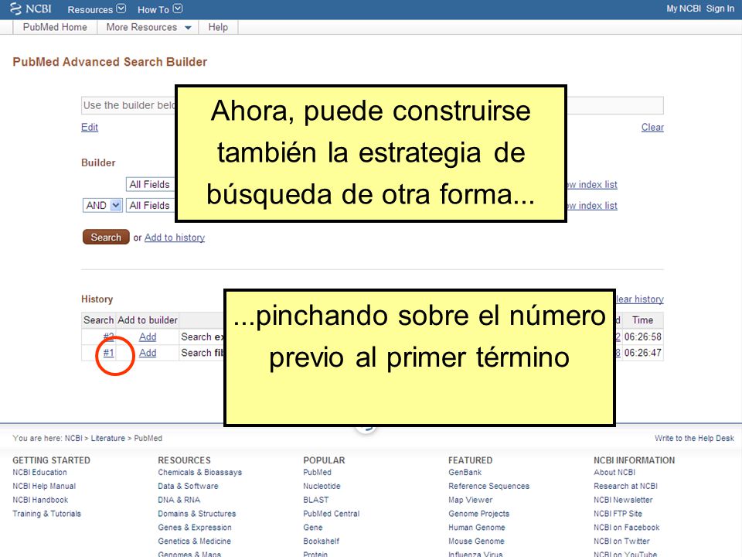The height and width of the screenshot is (557, 742).
Task: Open the Resources dropdown menu
Action: point(97,9)
